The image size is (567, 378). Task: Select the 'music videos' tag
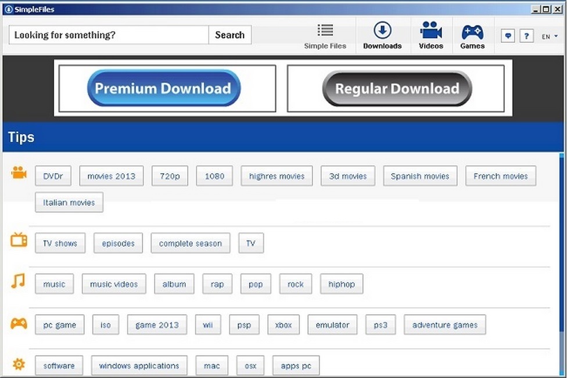coord(114,284)
